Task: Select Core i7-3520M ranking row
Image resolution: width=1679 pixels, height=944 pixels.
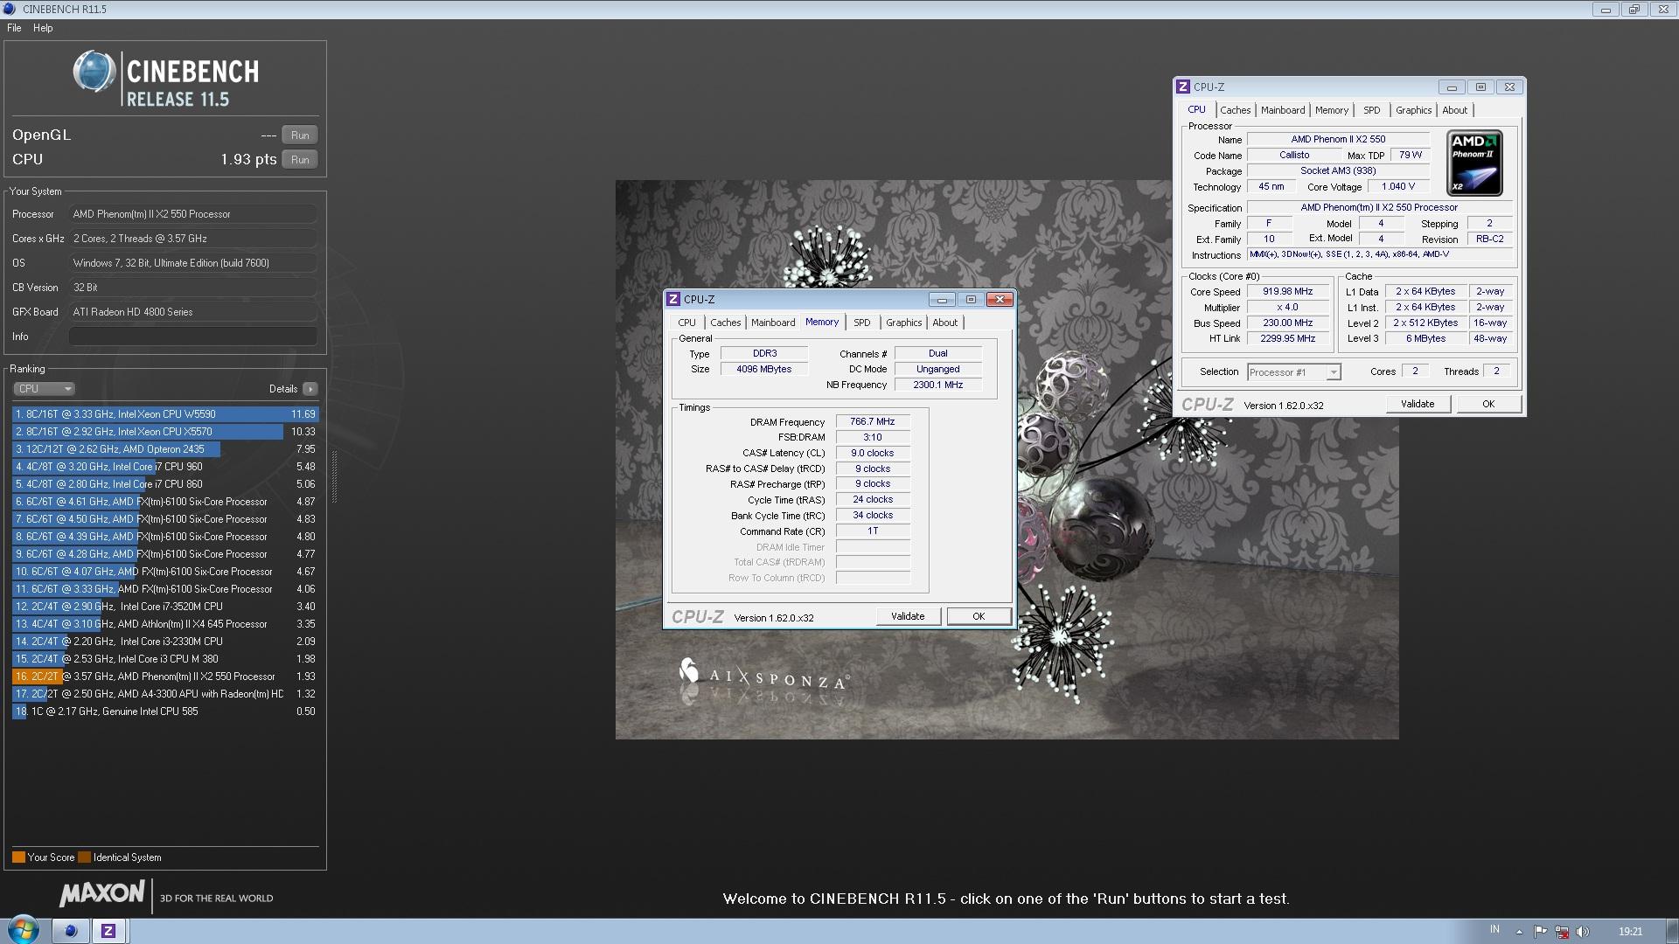Action: 165,607
